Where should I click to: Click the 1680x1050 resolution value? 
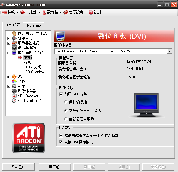click(x=135, y=69)
